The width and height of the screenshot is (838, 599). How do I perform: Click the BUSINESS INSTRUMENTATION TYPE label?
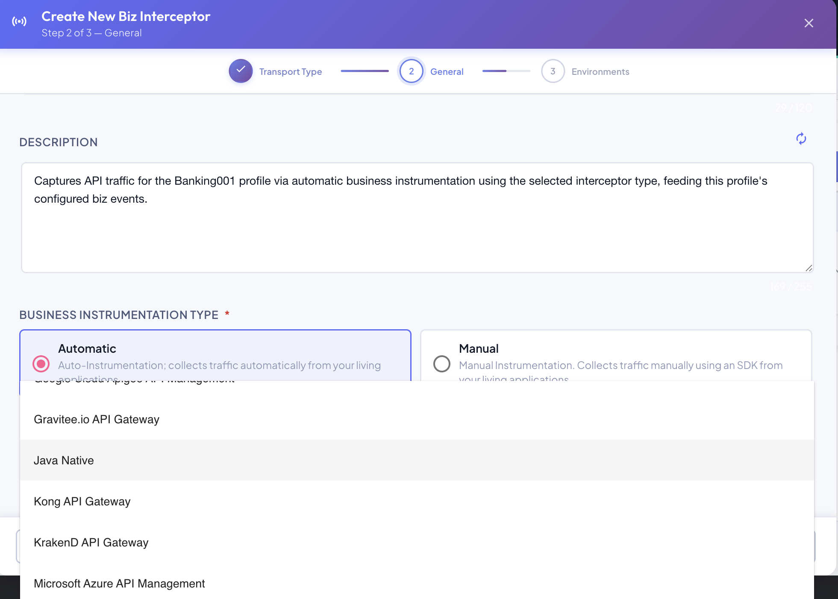tap(119, 315)
